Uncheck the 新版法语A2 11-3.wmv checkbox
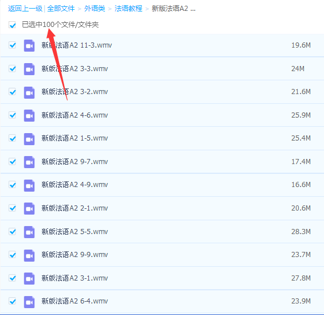The height and width of the screenshot is (315, 324). [x=12, y=45]
